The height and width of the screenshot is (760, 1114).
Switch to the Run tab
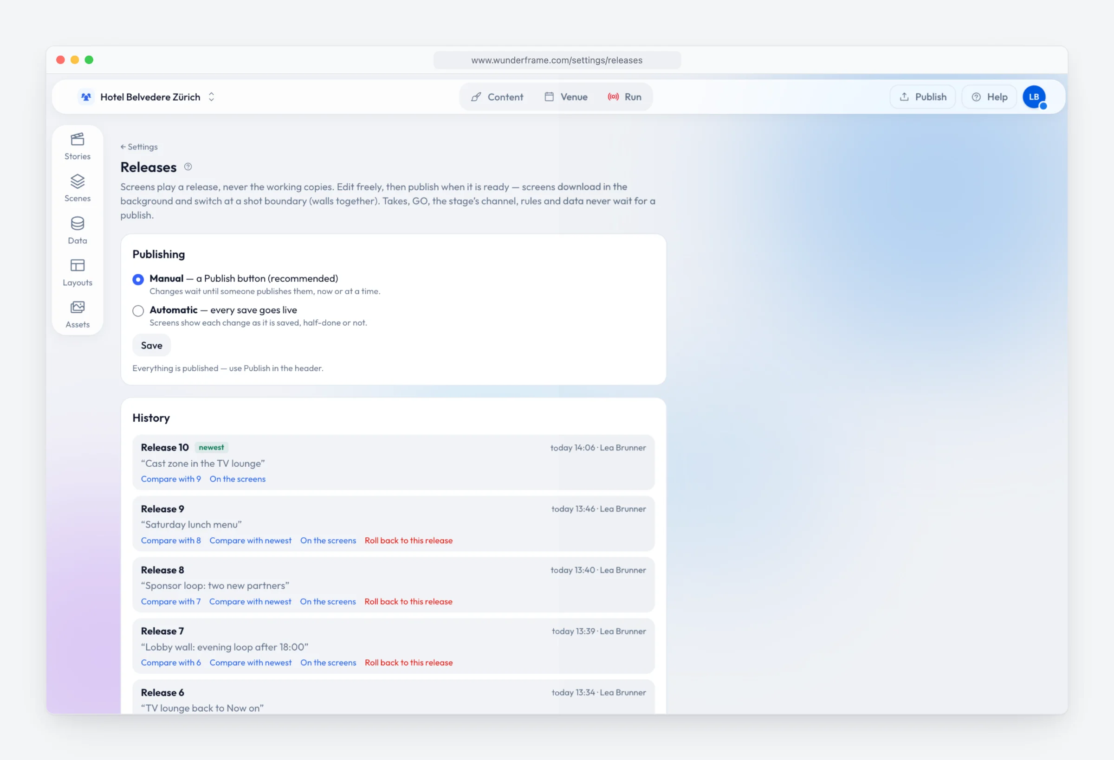tap(624, 97)
